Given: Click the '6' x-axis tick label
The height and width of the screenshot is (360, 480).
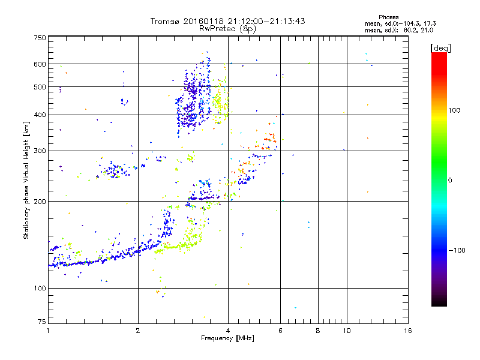Looking at the screenshot, I should [x=280, y=331].
